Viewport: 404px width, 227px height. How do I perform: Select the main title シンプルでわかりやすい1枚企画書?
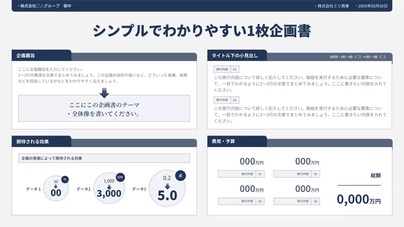pos(202,31)
